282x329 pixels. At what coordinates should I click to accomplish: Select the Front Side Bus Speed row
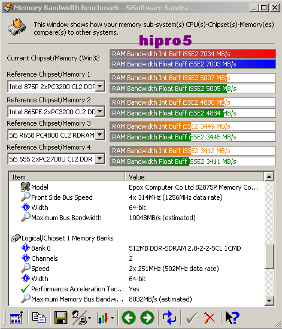pyautogui.click(x=137, y=197)
